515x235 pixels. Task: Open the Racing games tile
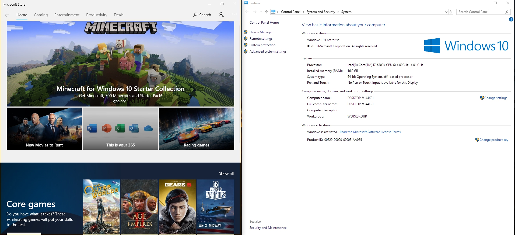pyautogui.click(x=197, y=128)
